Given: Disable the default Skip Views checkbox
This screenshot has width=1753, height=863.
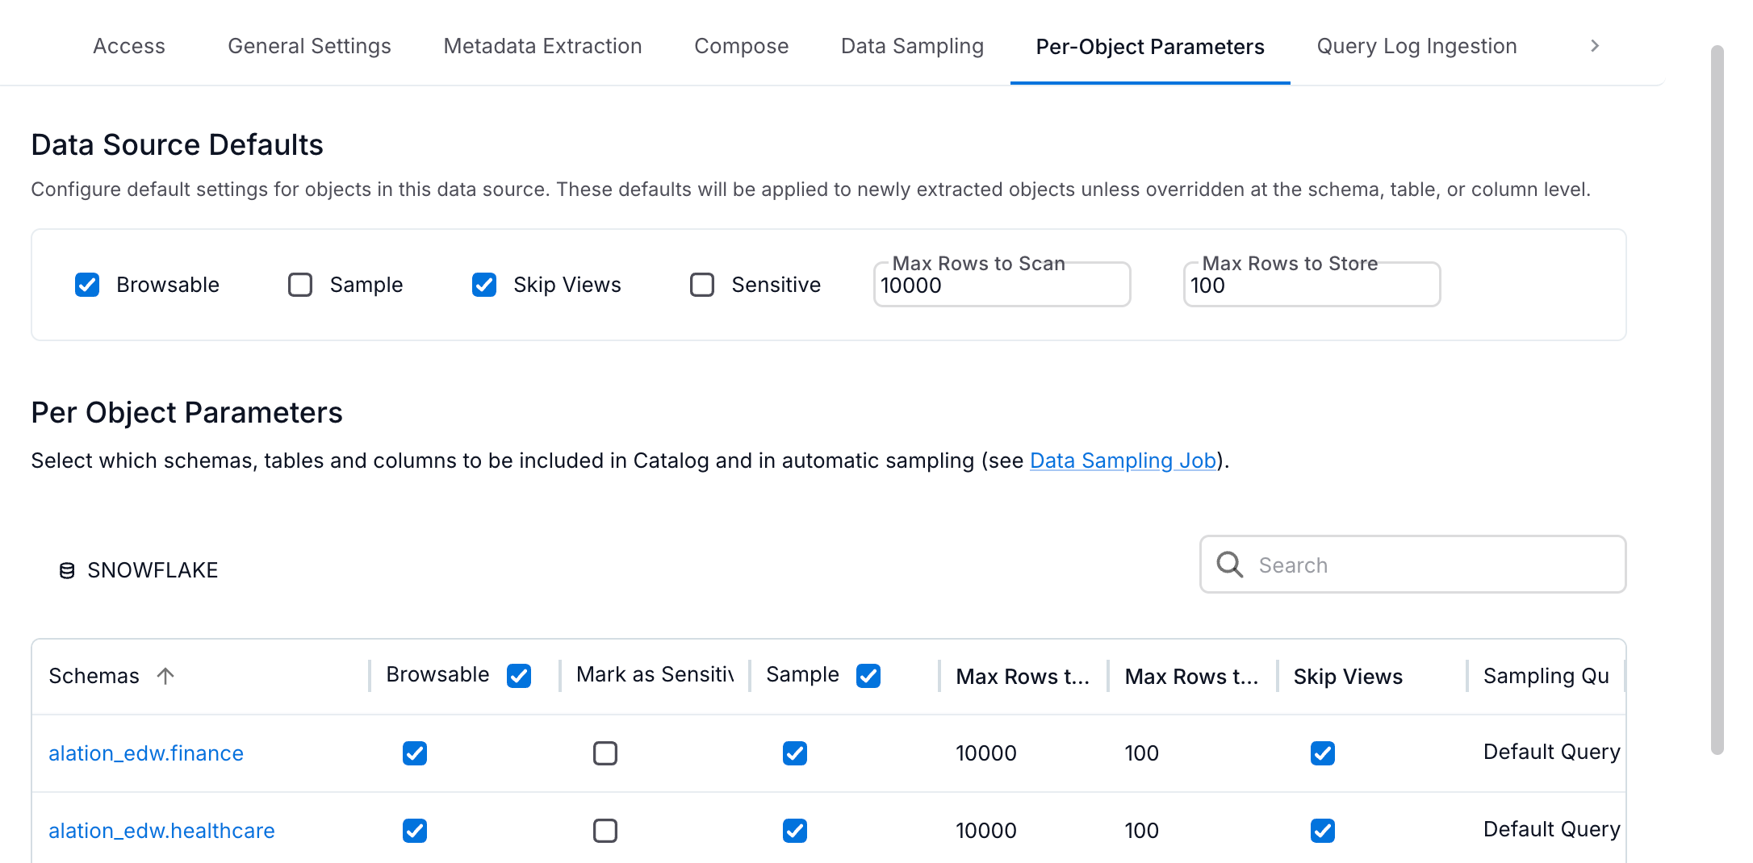Looking at the screenshot, I should tap(483, 284).
